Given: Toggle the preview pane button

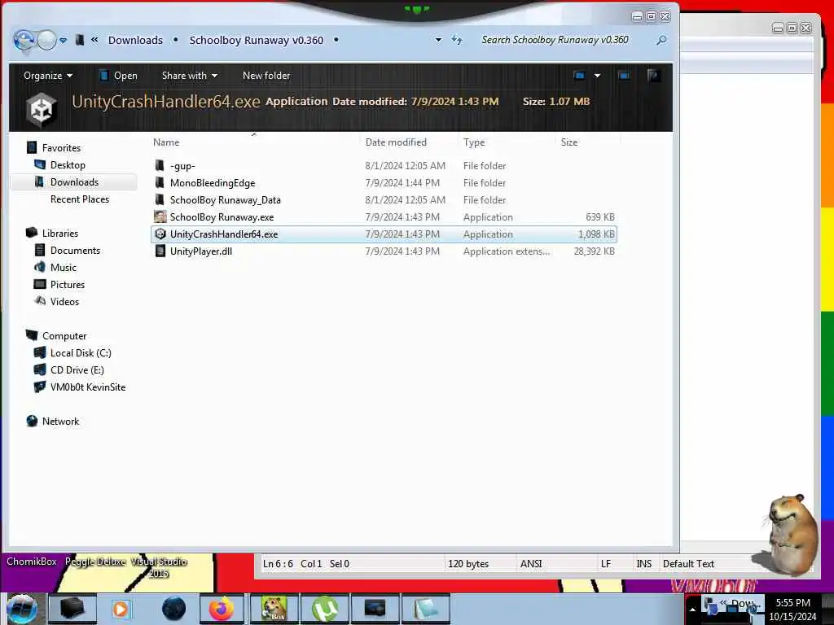Looking at the screenshot, I should pyautogui.click(x=624, y=76).
